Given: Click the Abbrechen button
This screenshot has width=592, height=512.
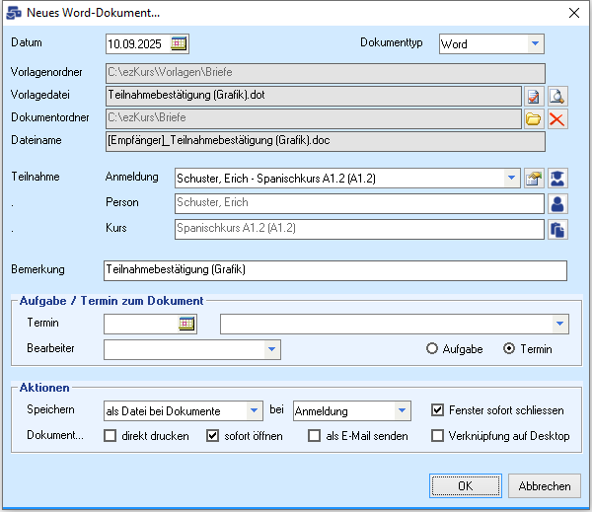Looking at the screenshot, I should pyautogui.click(x=545, y=486).
